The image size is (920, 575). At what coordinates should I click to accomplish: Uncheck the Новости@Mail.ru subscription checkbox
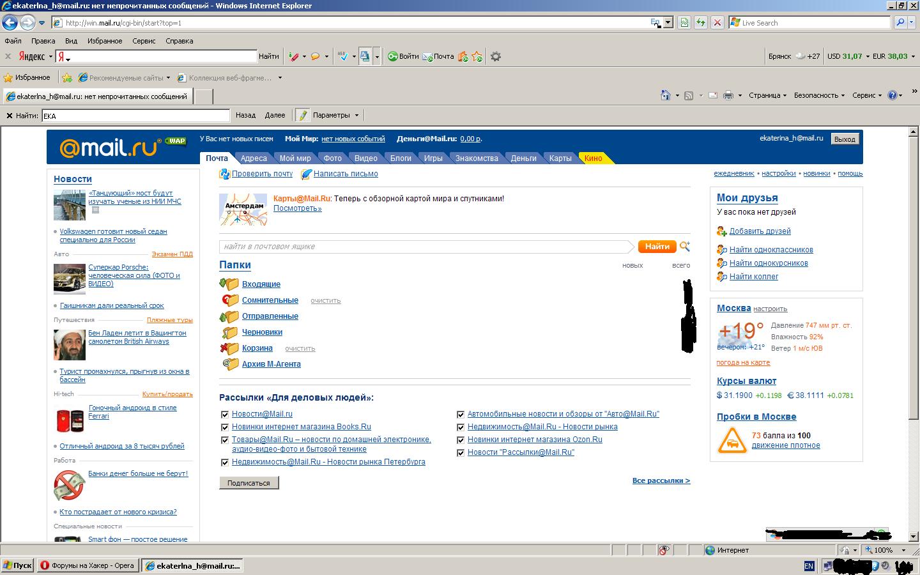click(225, 414)
